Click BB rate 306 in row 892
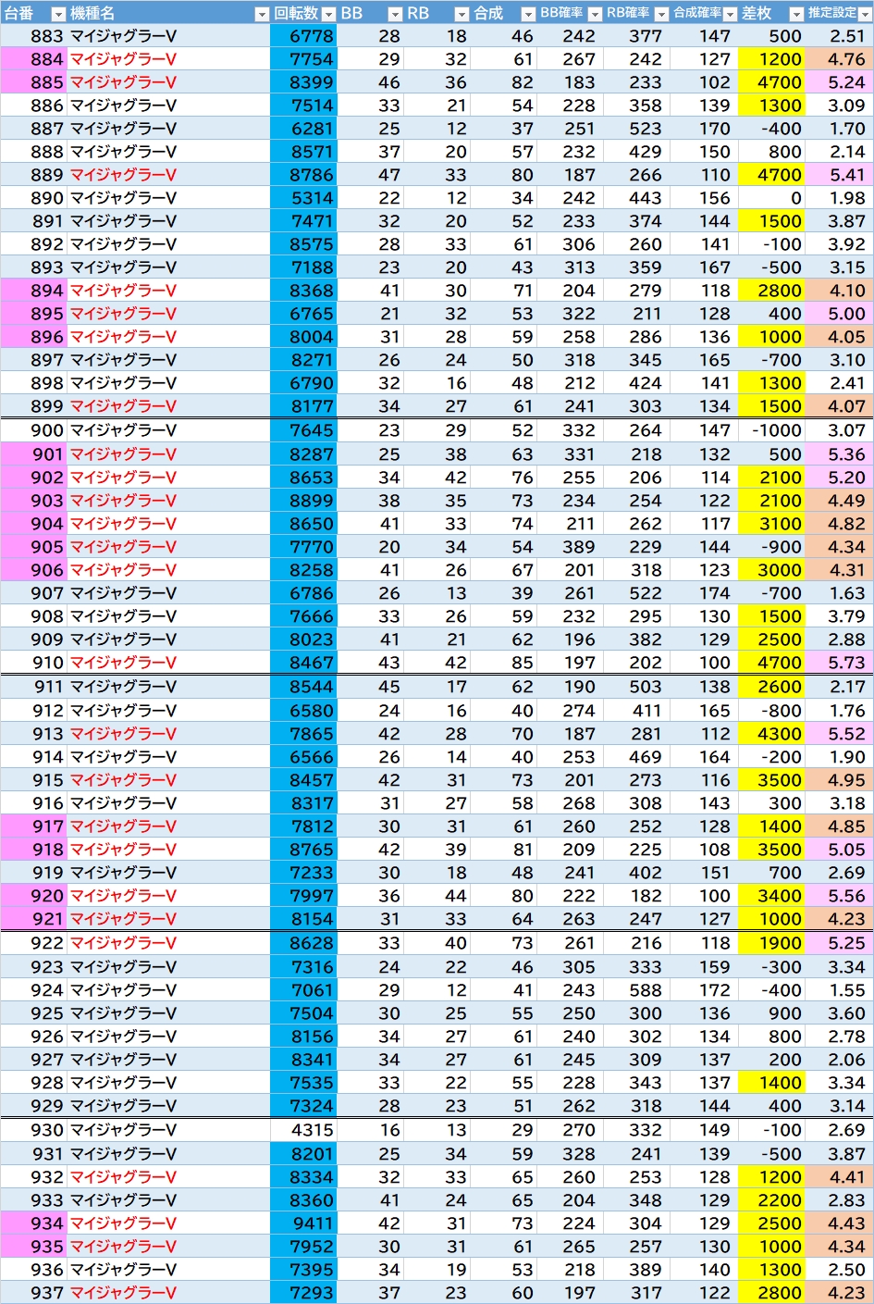This screenshot has width=874, height=1304. point(571,244)
